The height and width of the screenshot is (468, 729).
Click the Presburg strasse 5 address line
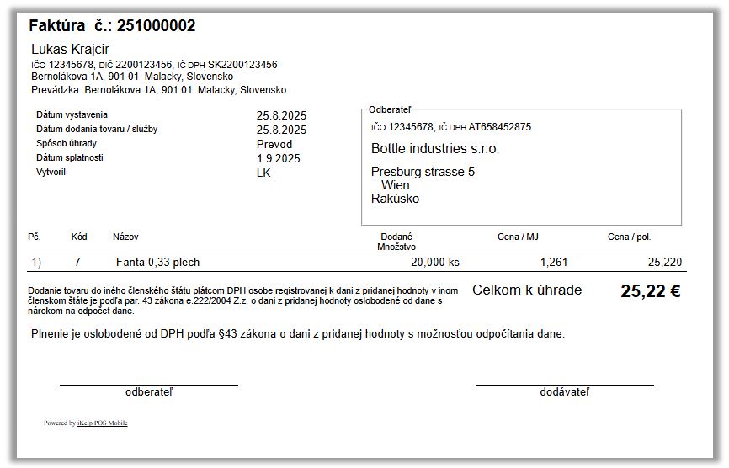pos(423,172)
